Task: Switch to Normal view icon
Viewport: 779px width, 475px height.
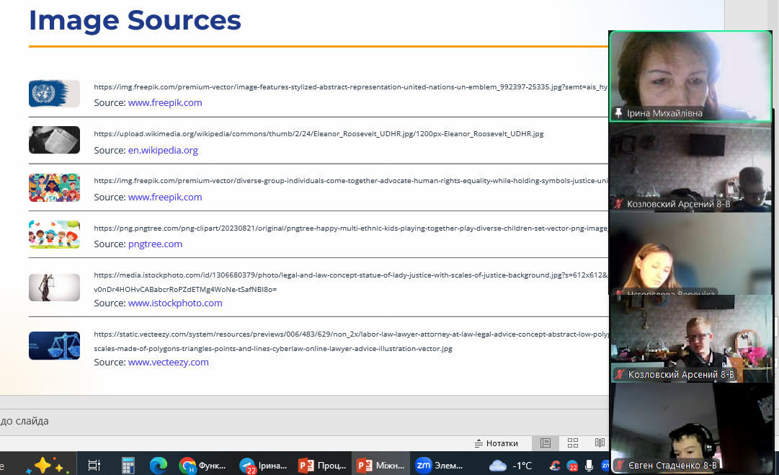Action: click(x=546, y=443)
